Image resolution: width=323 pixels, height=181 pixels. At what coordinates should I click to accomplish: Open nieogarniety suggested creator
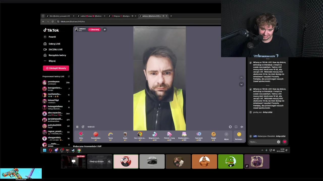(56, 138)
